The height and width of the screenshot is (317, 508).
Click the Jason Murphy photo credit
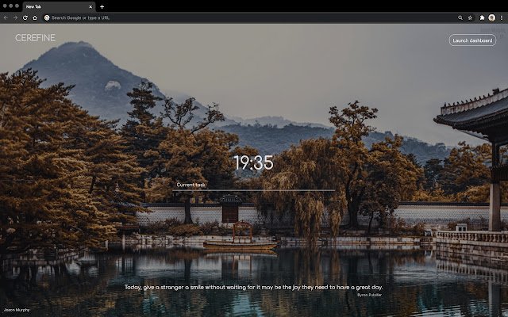(17, 310)
